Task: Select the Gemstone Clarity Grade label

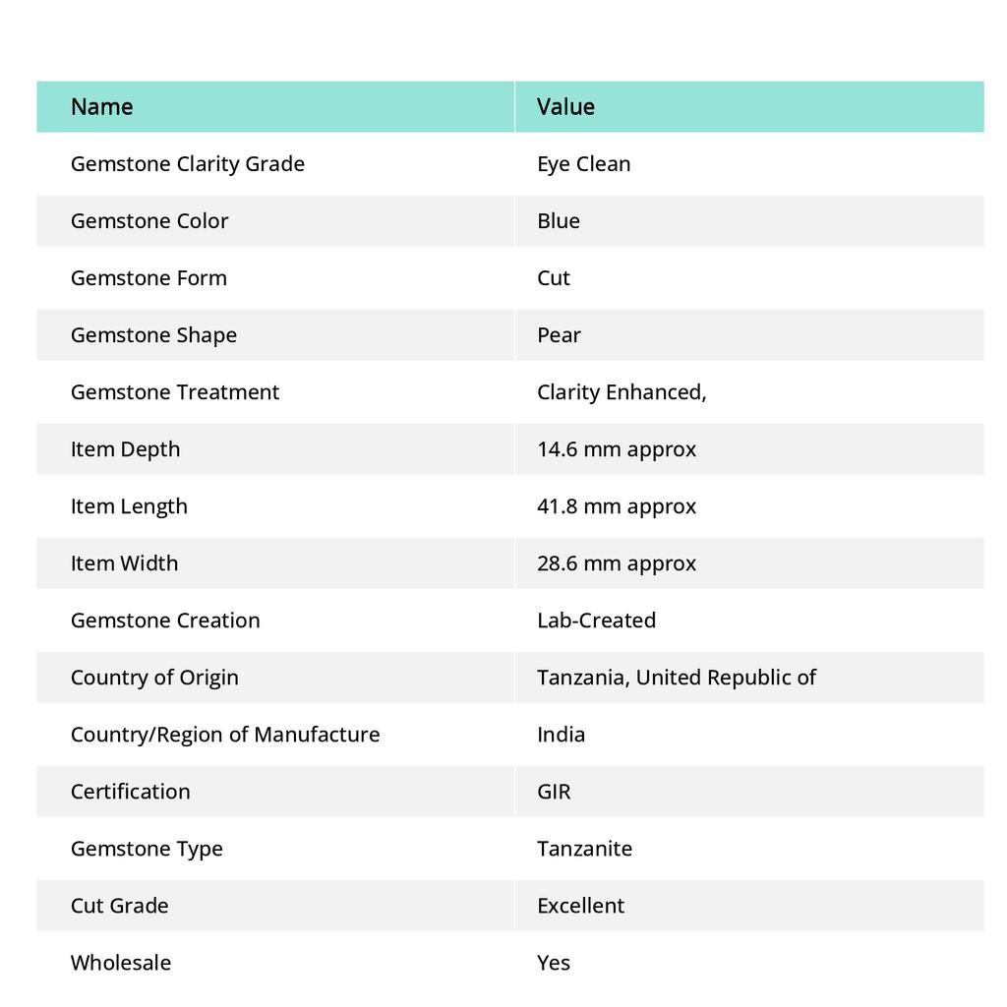Action: 188,163
